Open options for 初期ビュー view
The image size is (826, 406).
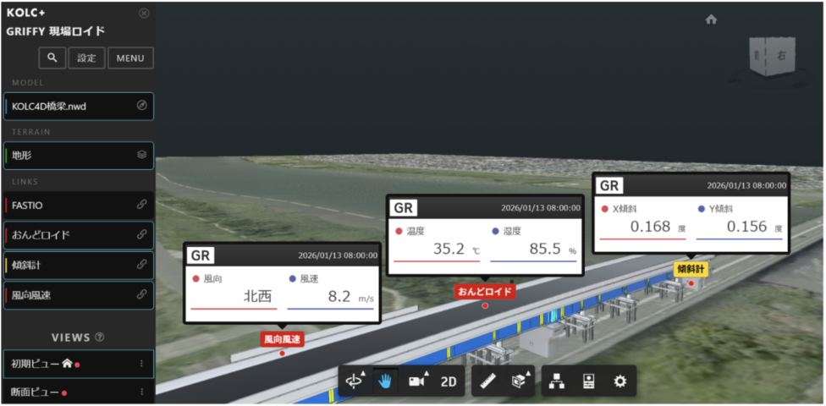point(141,364)
